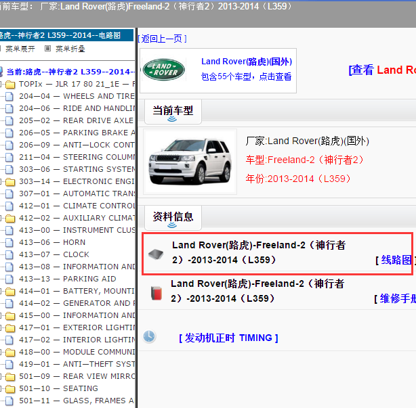416x408 pixels.
Task: Click the document icon beside 501—11 GLASS, FRAMES
Action: pos(9,401)
